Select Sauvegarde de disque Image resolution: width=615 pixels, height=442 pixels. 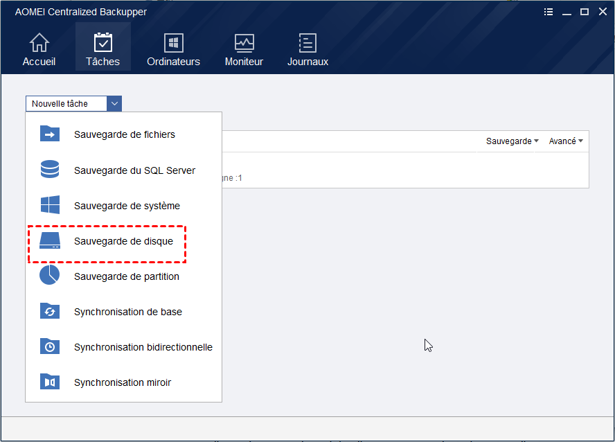(123, 241)
